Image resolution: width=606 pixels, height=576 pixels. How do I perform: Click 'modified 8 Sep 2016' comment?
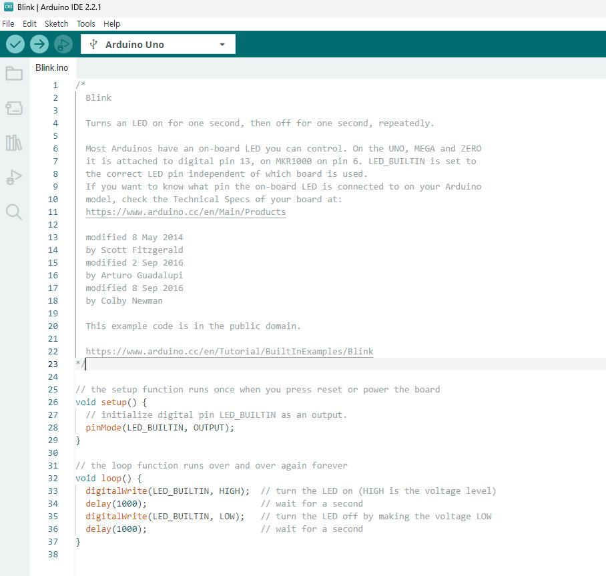(135, 288)
